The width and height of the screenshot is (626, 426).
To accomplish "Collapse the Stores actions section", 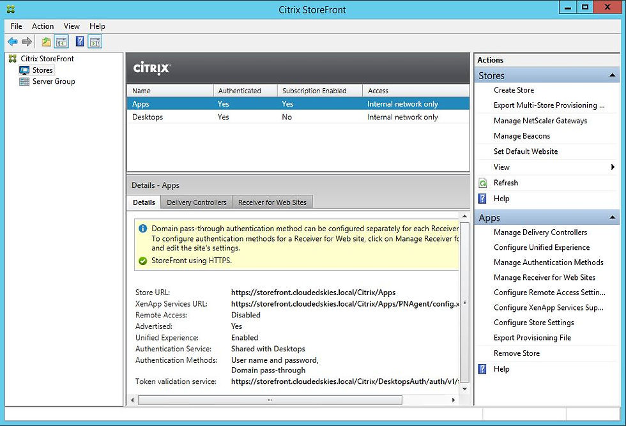I will click(x=612, y=75).
